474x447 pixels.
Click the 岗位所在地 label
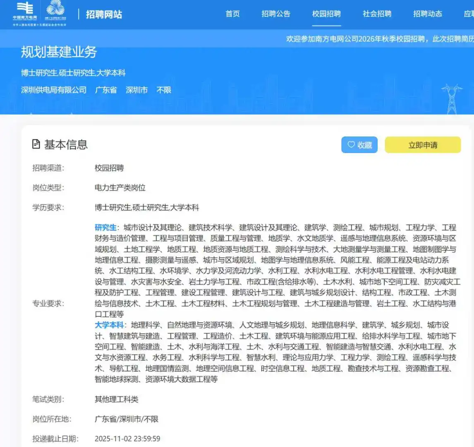click(x=52, y=419)
